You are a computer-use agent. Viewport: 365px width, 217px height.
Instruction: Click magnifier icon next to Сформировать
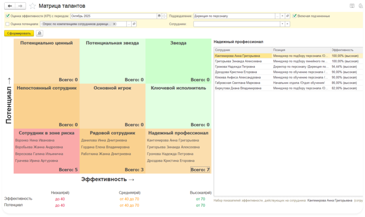point(39,33)
